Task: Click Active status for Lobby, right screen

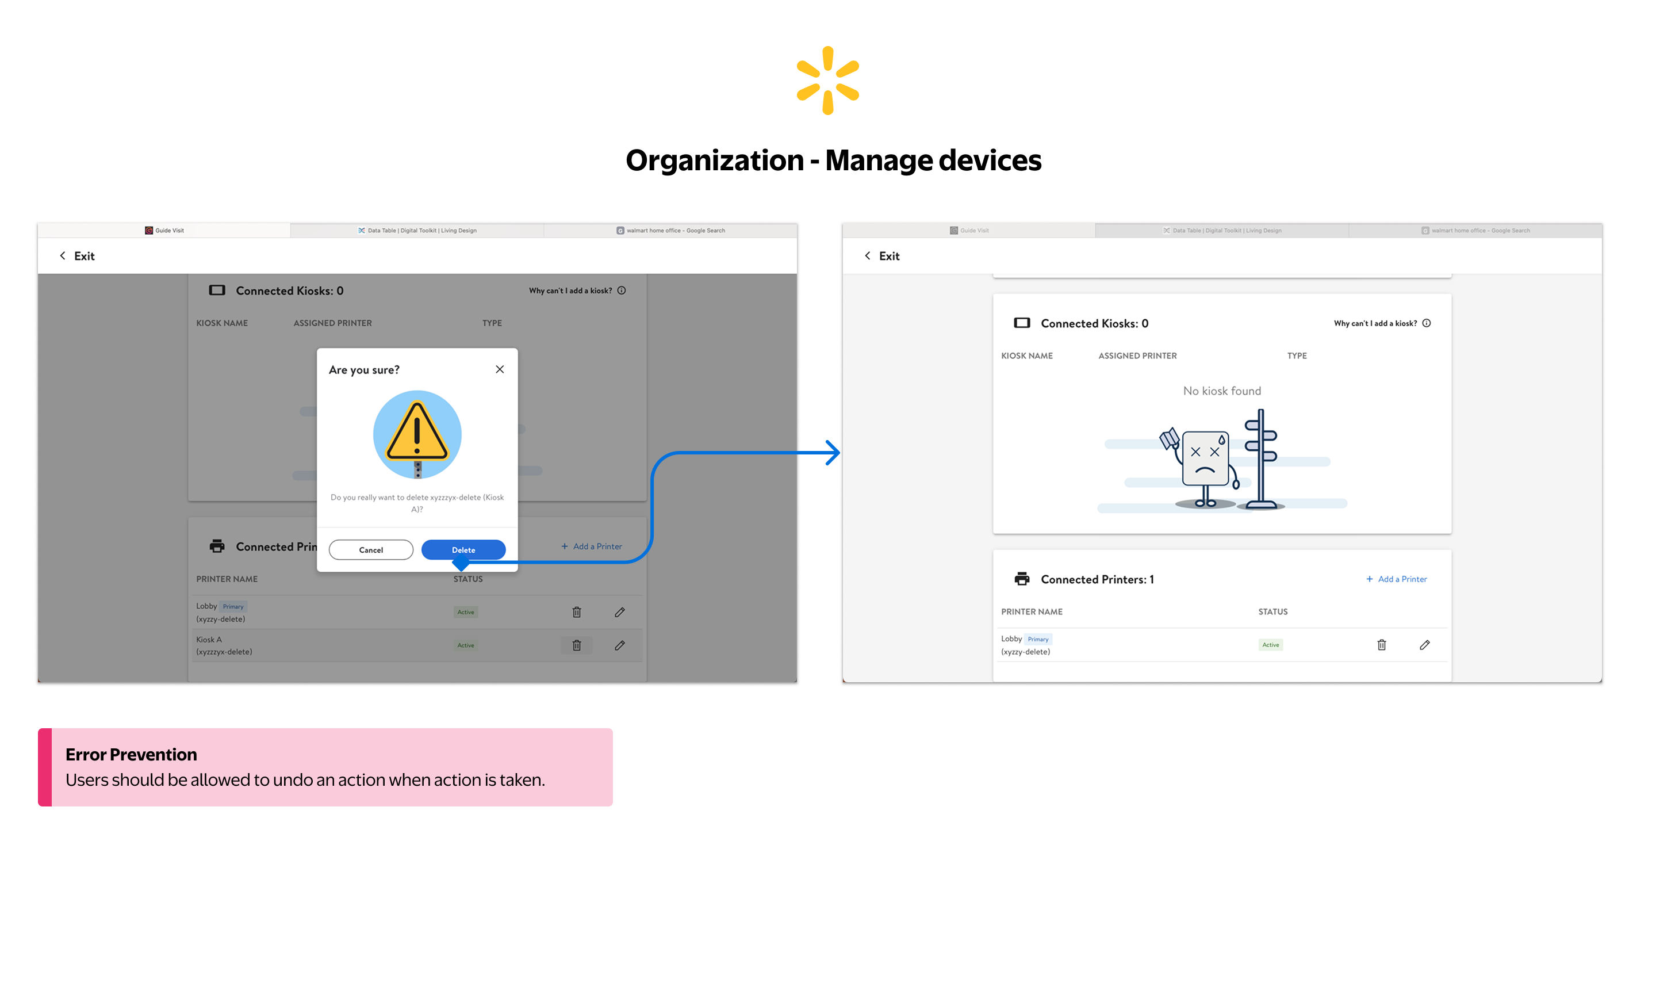Action: tap(1270, 644)
